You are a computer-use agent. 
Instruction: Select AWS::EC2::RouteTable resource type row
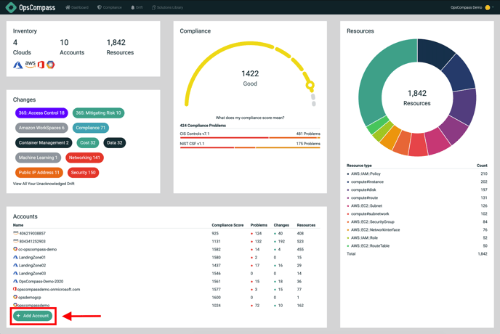(x=417, y=245)
